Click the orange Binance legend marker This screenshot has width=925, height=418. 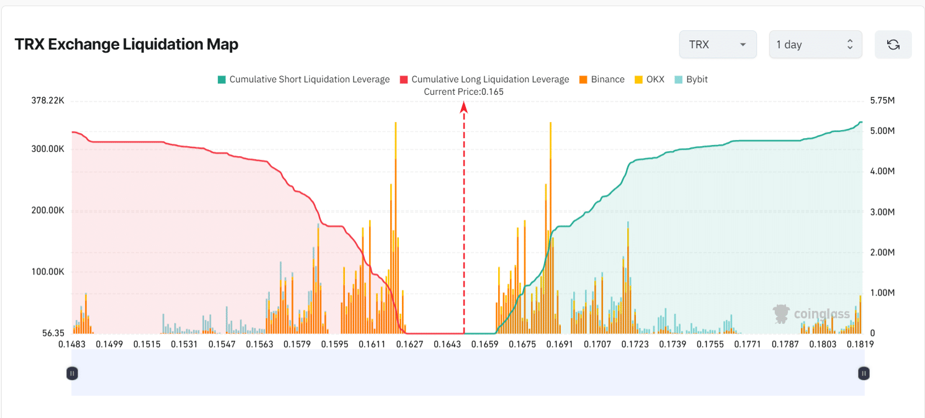point(584,79)
